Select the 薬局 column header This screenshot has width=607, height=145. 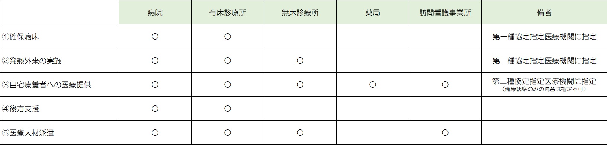click(373, 13)
